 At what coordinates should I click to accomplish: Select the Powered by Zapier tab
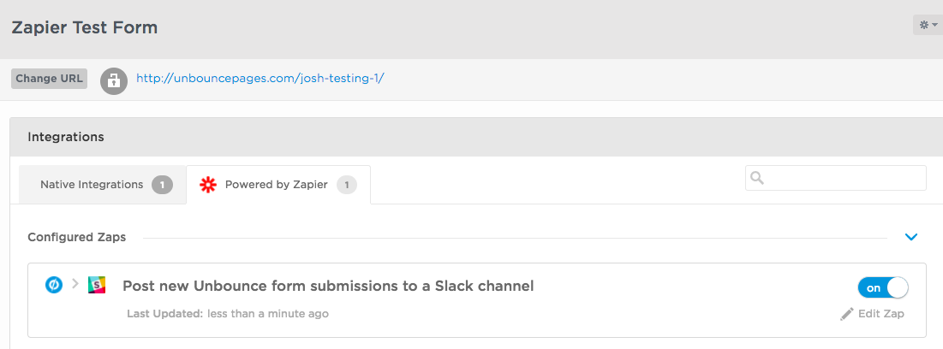[278, 185]
